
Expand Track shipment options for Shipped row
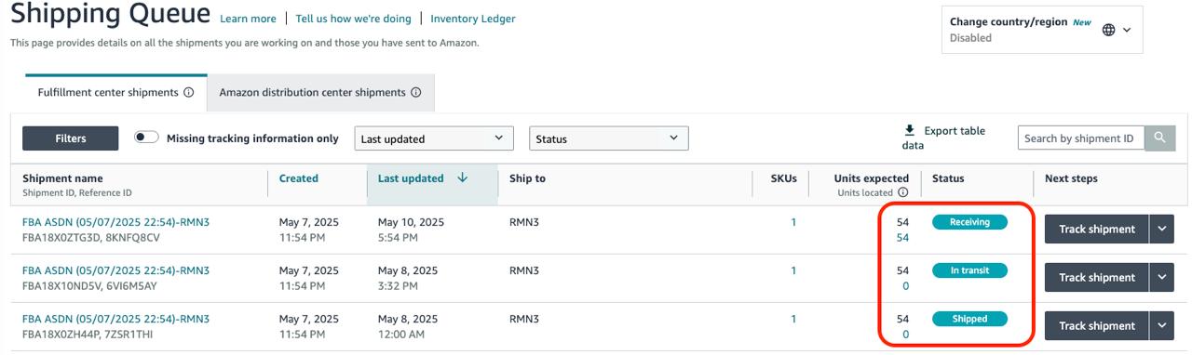(x=1162, y=325)
